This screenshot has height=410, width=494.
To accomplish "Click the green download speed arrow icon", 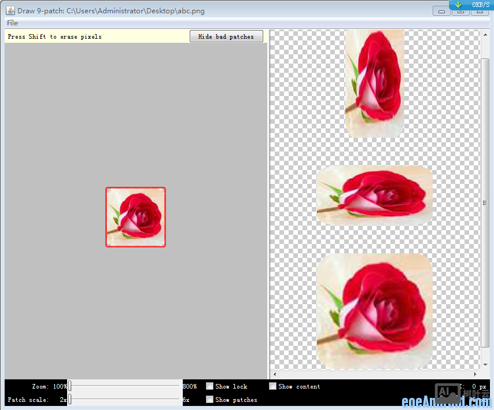I will point(458,5).
